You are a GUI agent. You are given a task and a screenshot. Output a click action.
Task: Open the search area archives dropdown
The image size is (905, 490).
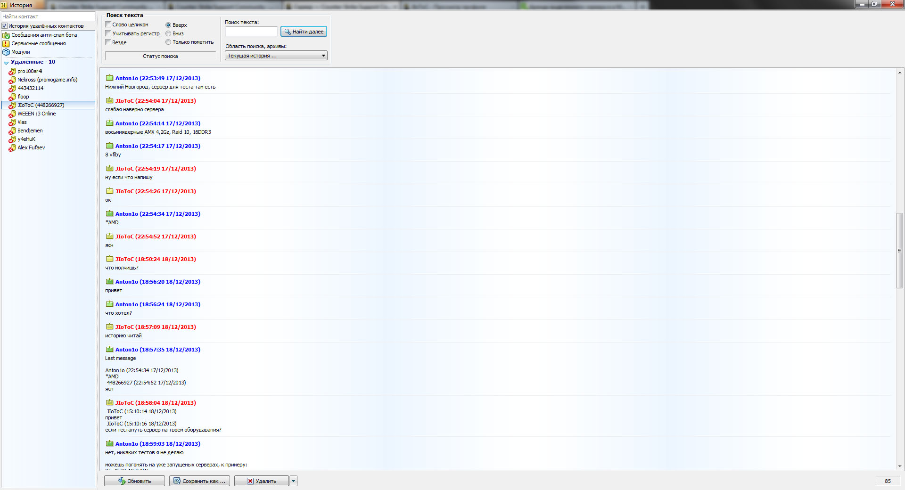pos(276,56)
